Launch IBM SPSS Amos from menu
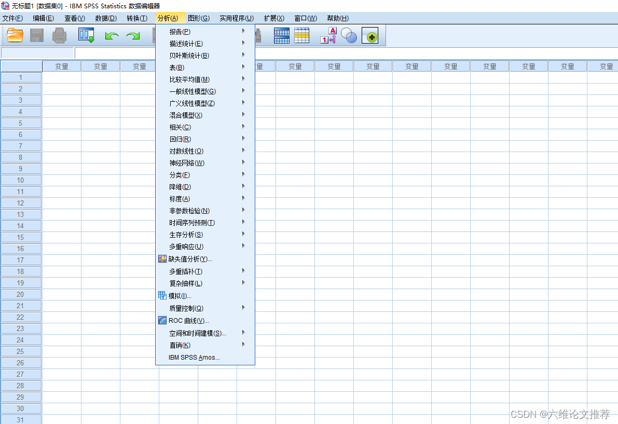Viewport: 618px width, 424px height. (205, 358)
